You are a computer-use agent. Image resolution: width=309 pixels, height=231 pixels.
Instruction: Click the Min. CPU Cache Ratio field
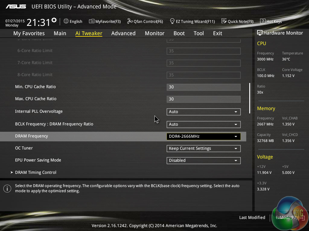click(x=203, y=87)
